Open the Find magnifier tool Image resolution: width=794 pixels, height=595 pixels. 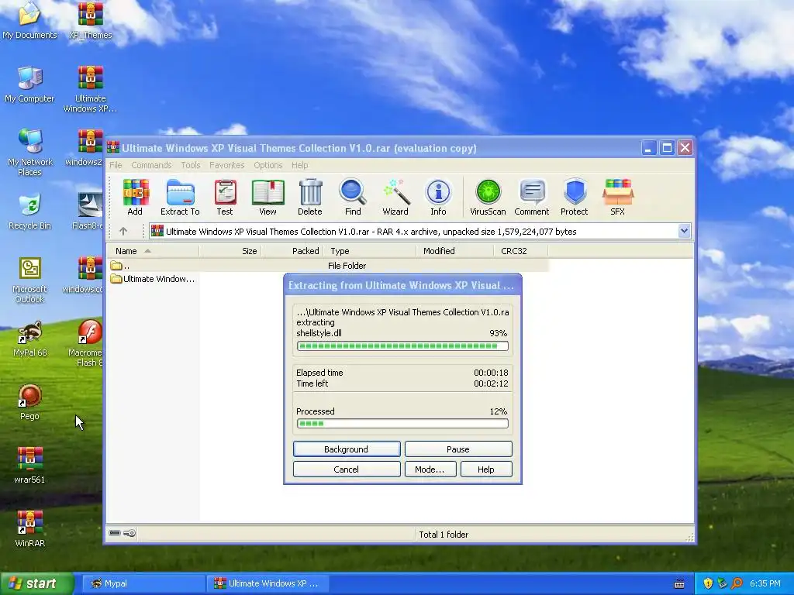(353, 197)
